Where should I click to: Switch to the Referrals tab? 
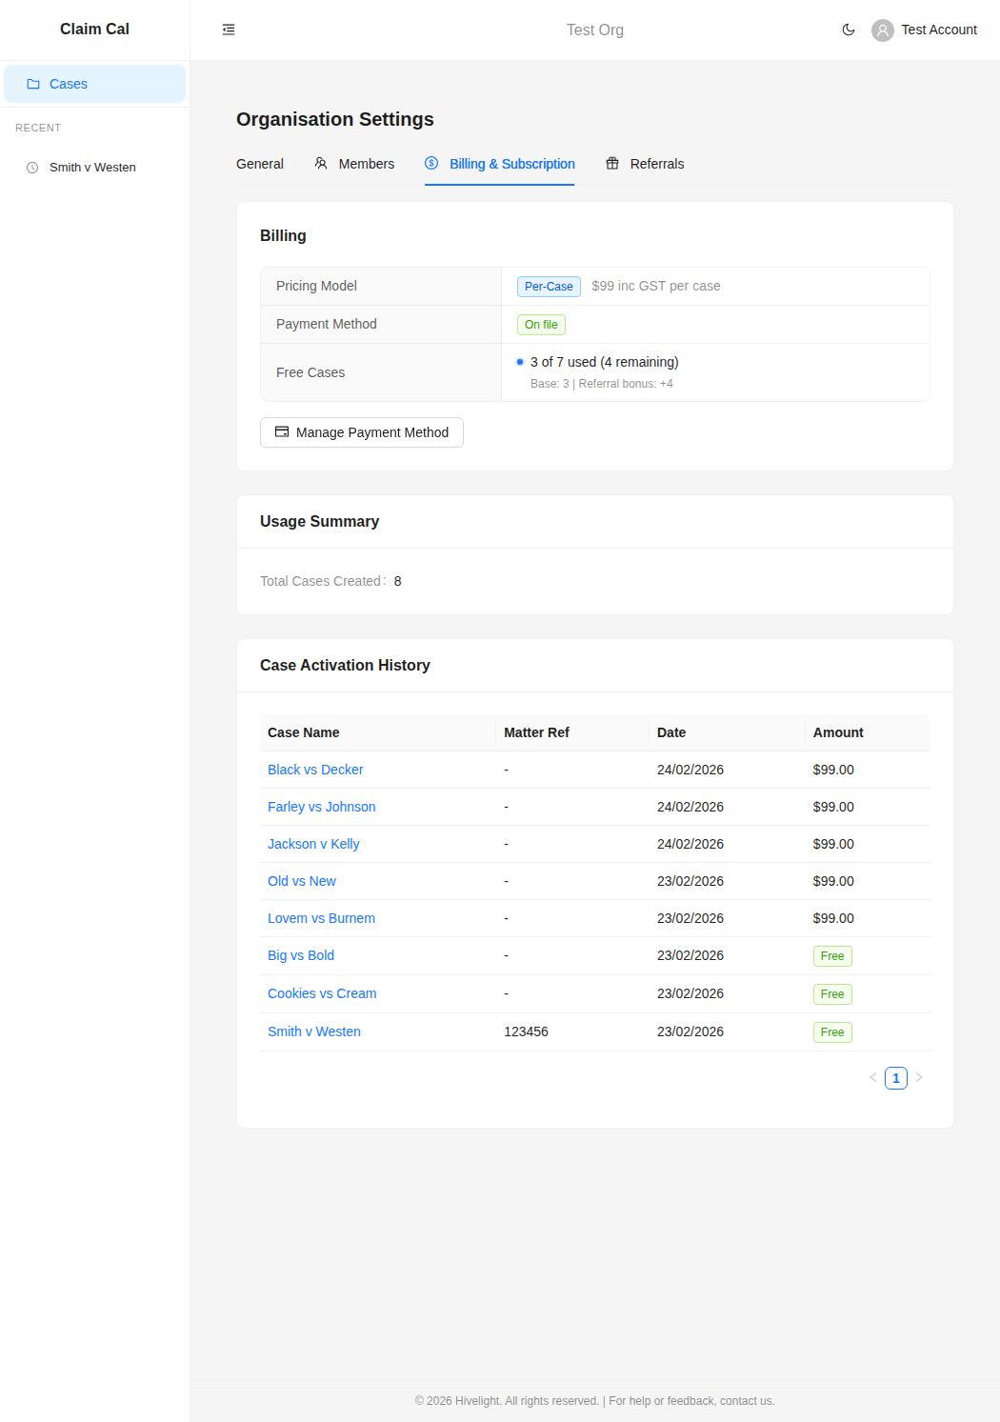[x=656, y=163]
